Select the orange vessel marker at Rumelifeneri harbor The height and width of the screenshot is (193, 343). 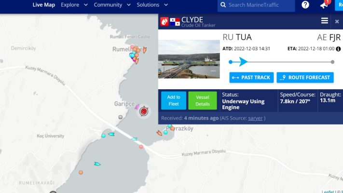[145, 50]
